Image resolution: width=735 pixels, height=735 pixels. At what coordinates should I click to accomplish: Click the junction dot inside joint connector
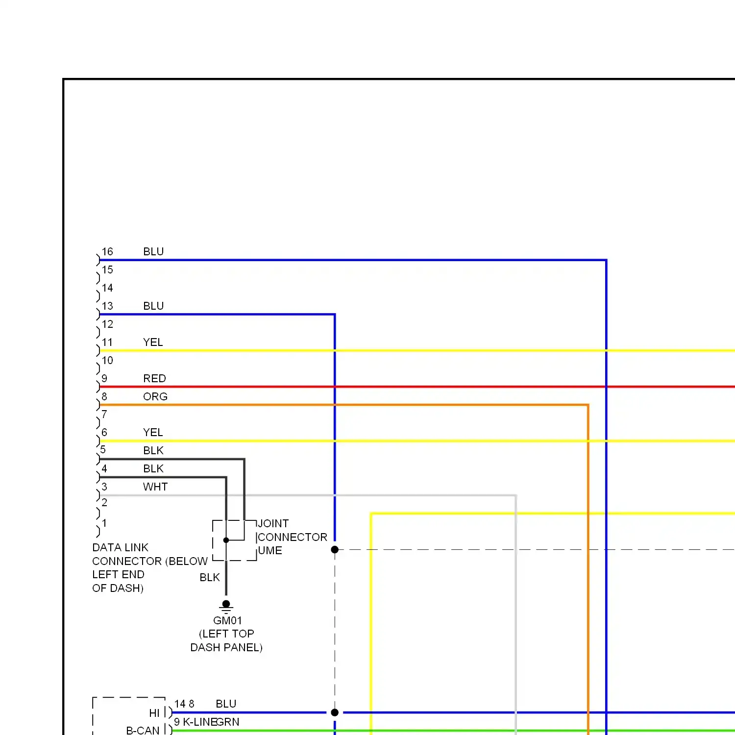(x=226, y=540)
